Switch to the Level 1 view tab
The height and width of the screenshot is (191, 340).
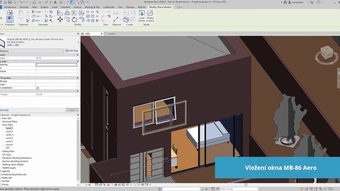coord(112,34)
